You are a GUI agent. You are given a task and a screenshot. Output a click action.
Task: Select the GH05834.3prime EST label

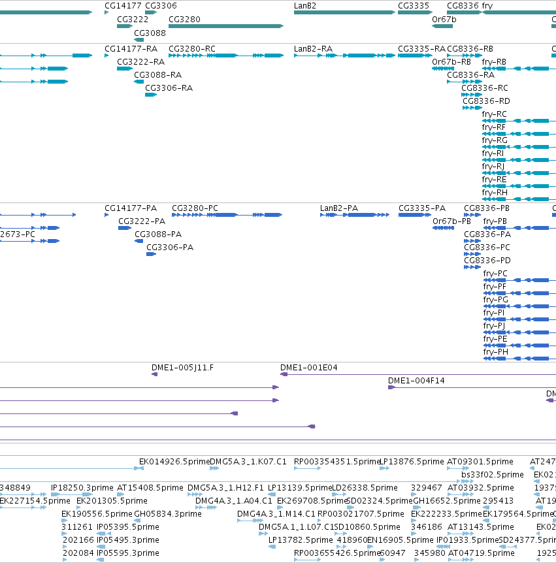point(168,514)
